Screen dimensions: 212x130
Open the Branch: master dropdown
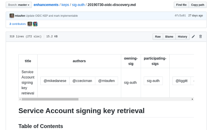(x=19, y=5)
